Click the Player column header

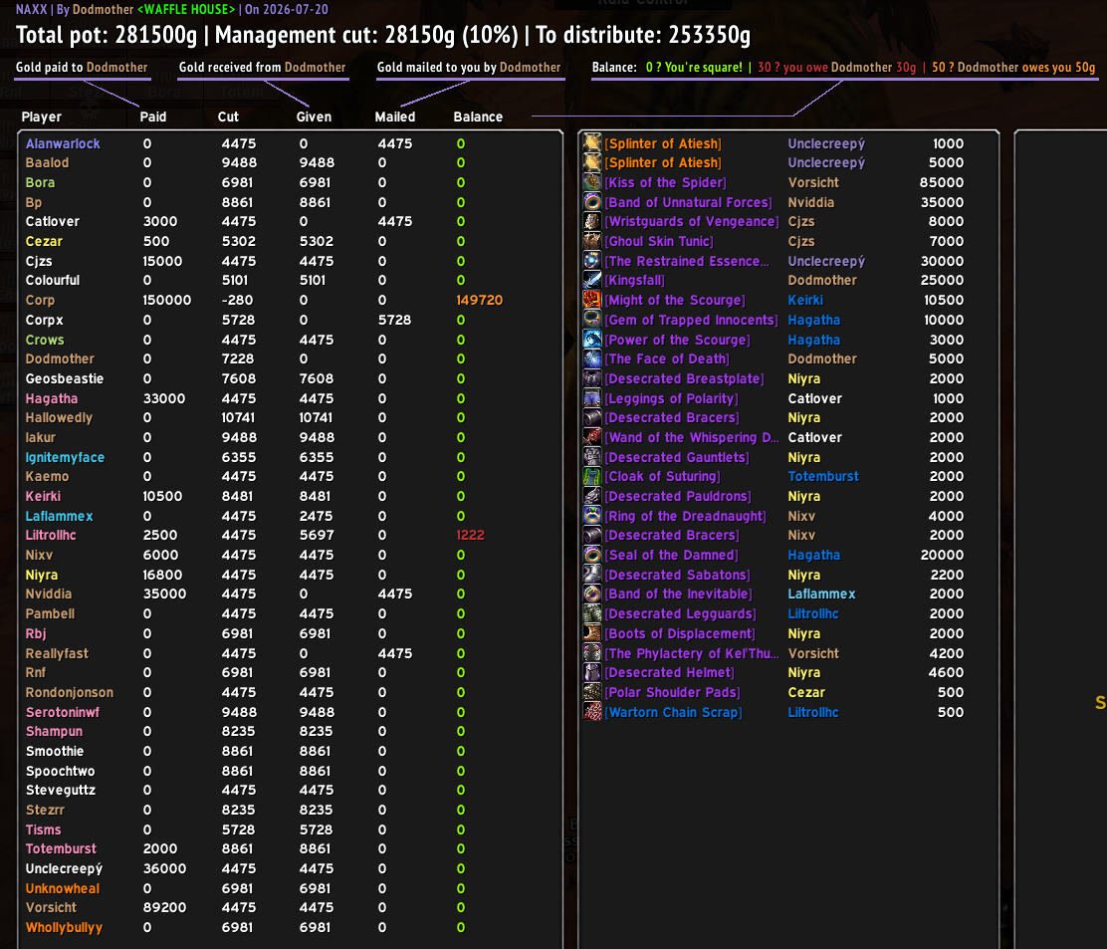pyautogui.click(x=41, y=117)
